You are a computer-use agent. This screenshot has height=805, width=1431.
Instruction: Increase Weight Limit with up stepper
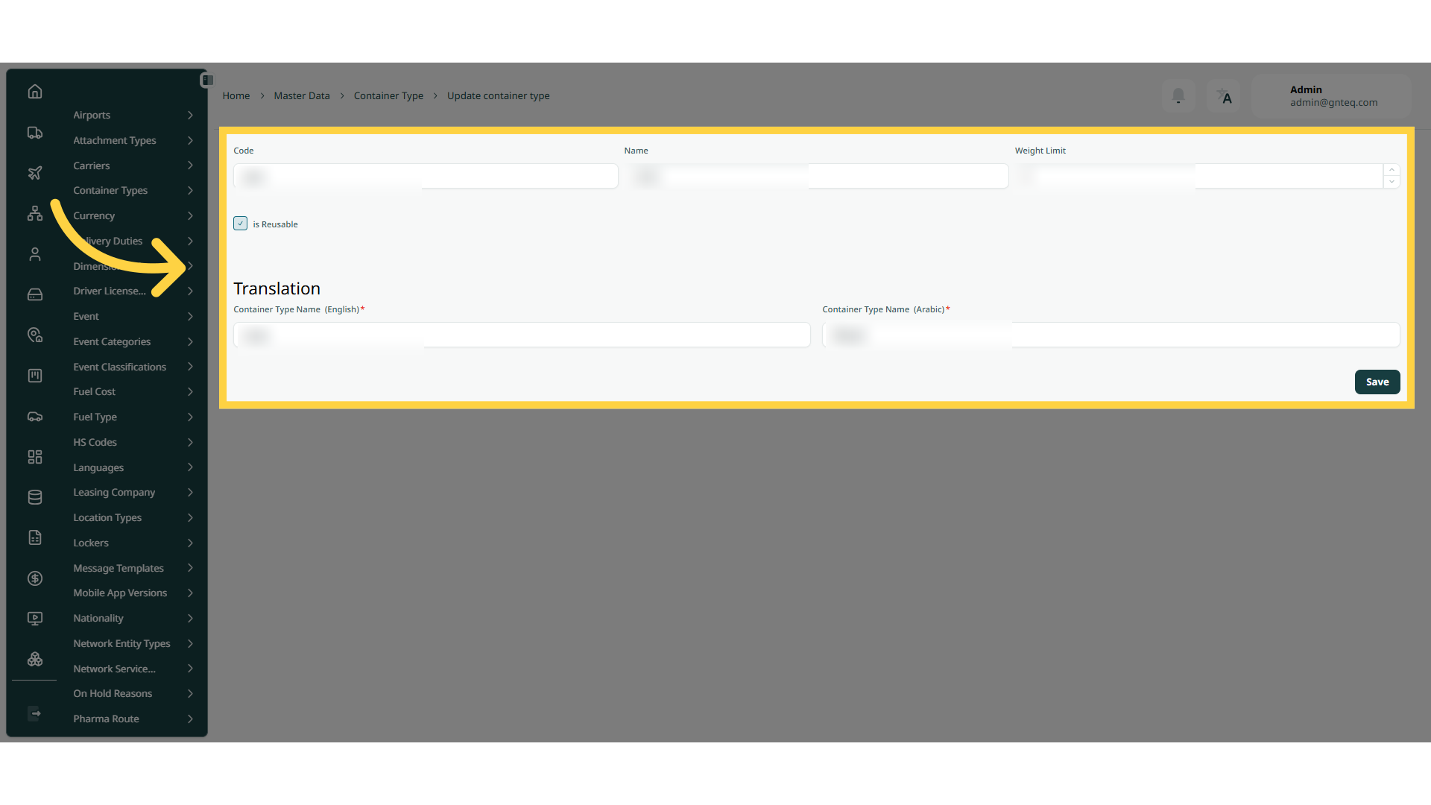click(1391, 170)
